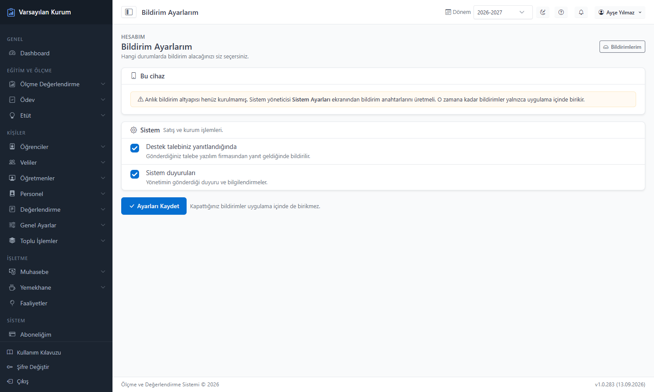Expand the Öğretmenler submenu chevron
Screen dimensions: 654x392
103,178
